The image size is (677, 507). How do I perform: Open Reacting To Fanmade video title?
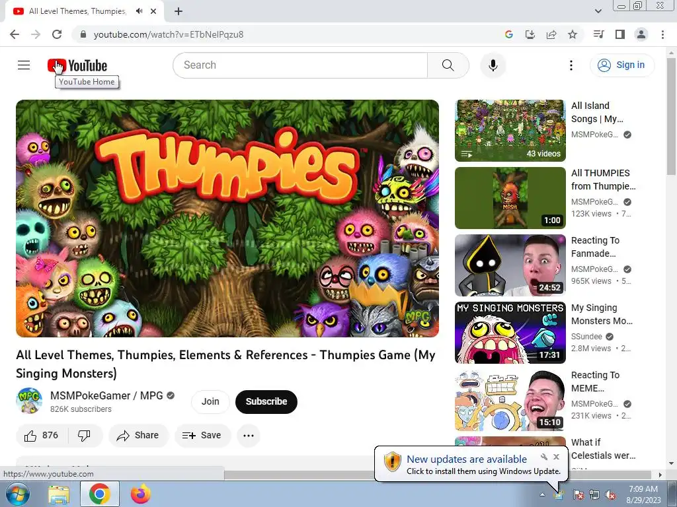tap(595, 247)
